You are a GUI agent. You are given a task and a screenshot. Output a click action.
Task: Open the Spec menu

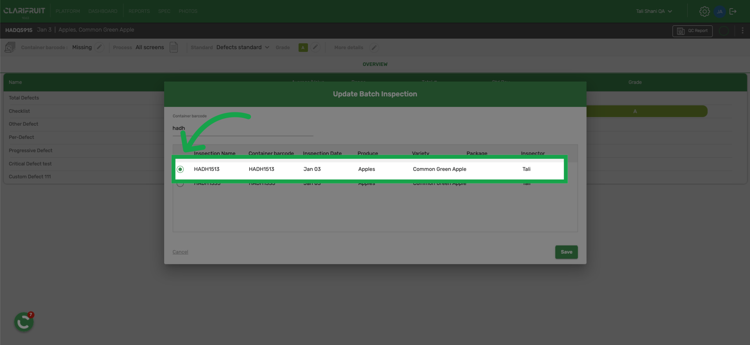(164, 11)
